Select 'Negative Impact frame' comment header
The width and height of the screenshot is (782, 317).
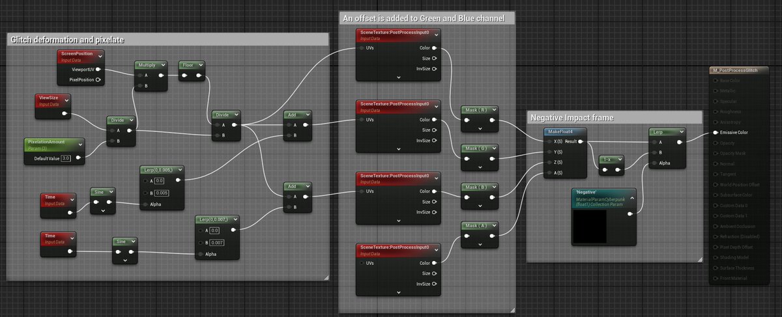click(x=615, y=117)
